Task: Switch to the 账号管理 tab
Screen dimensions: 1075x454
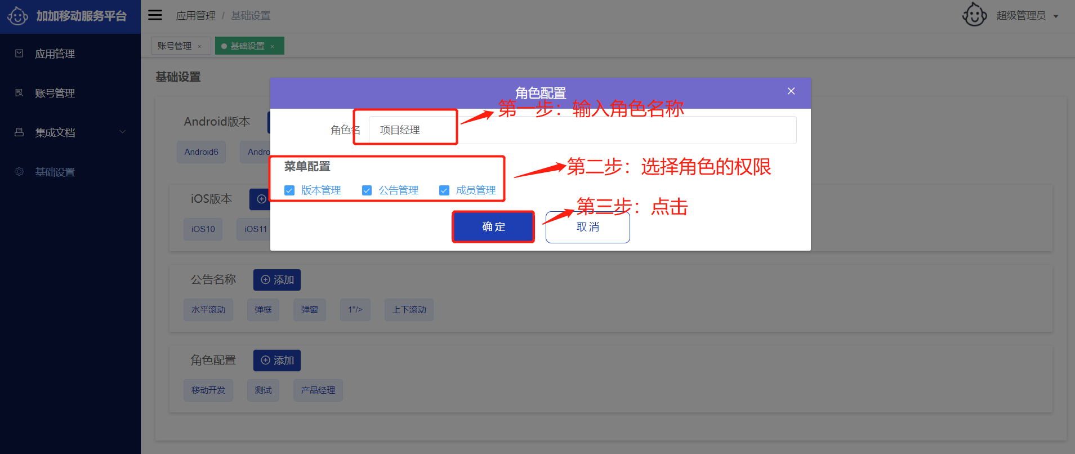Action: click(x=175, y=46)
